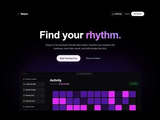Image resolution: width=160 pixels, height=120 pixels.
Task: Click the download icon in Install App
Action: [113, 14]
